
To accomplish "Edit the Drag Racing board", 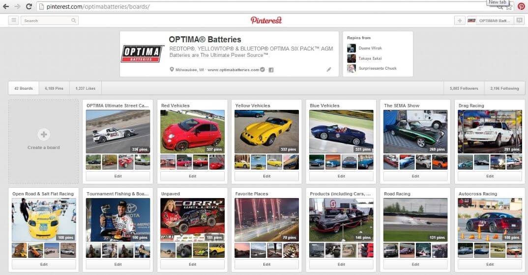I will click(490, 176).
